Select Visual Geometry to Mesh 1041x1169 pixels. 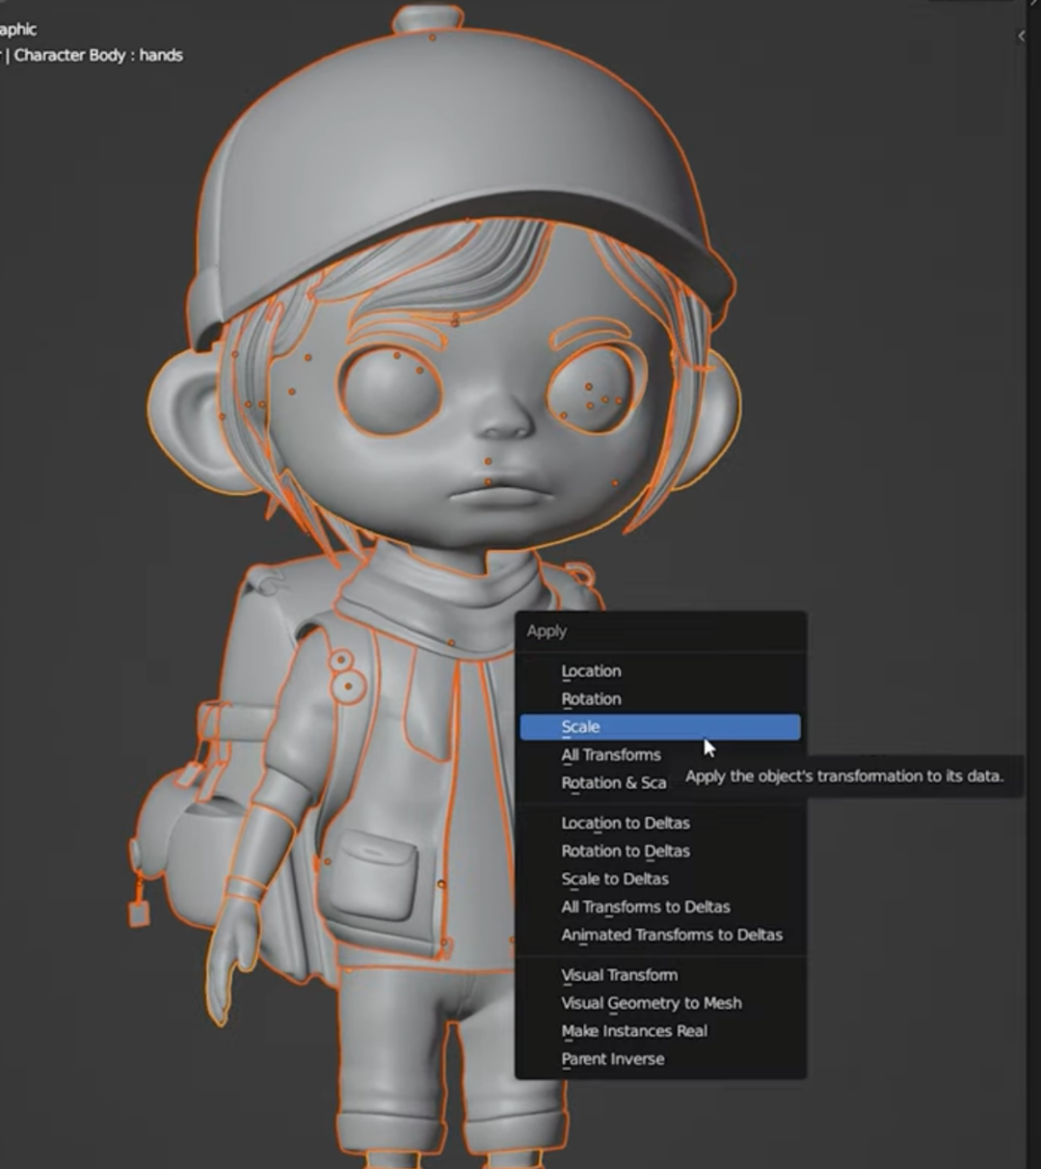[651, 1003]
